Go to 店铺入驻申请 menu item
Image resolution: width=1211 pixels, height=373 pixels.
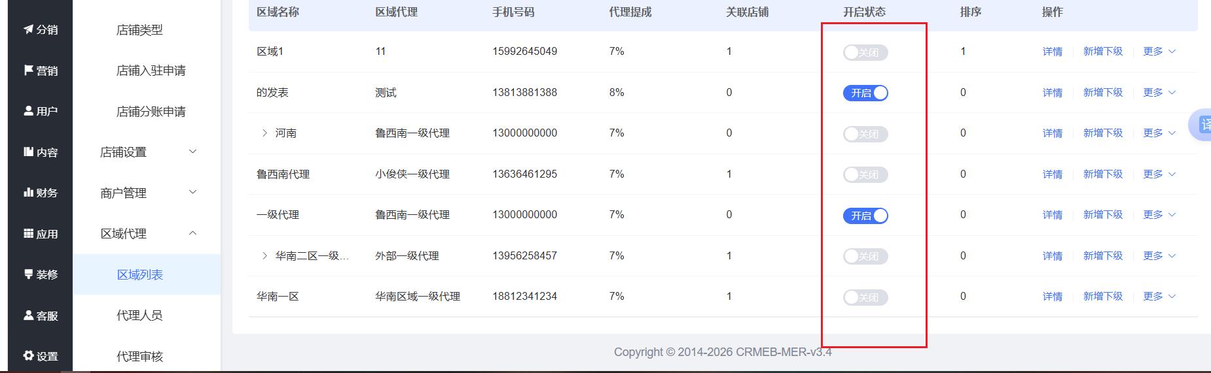(151, 71)
